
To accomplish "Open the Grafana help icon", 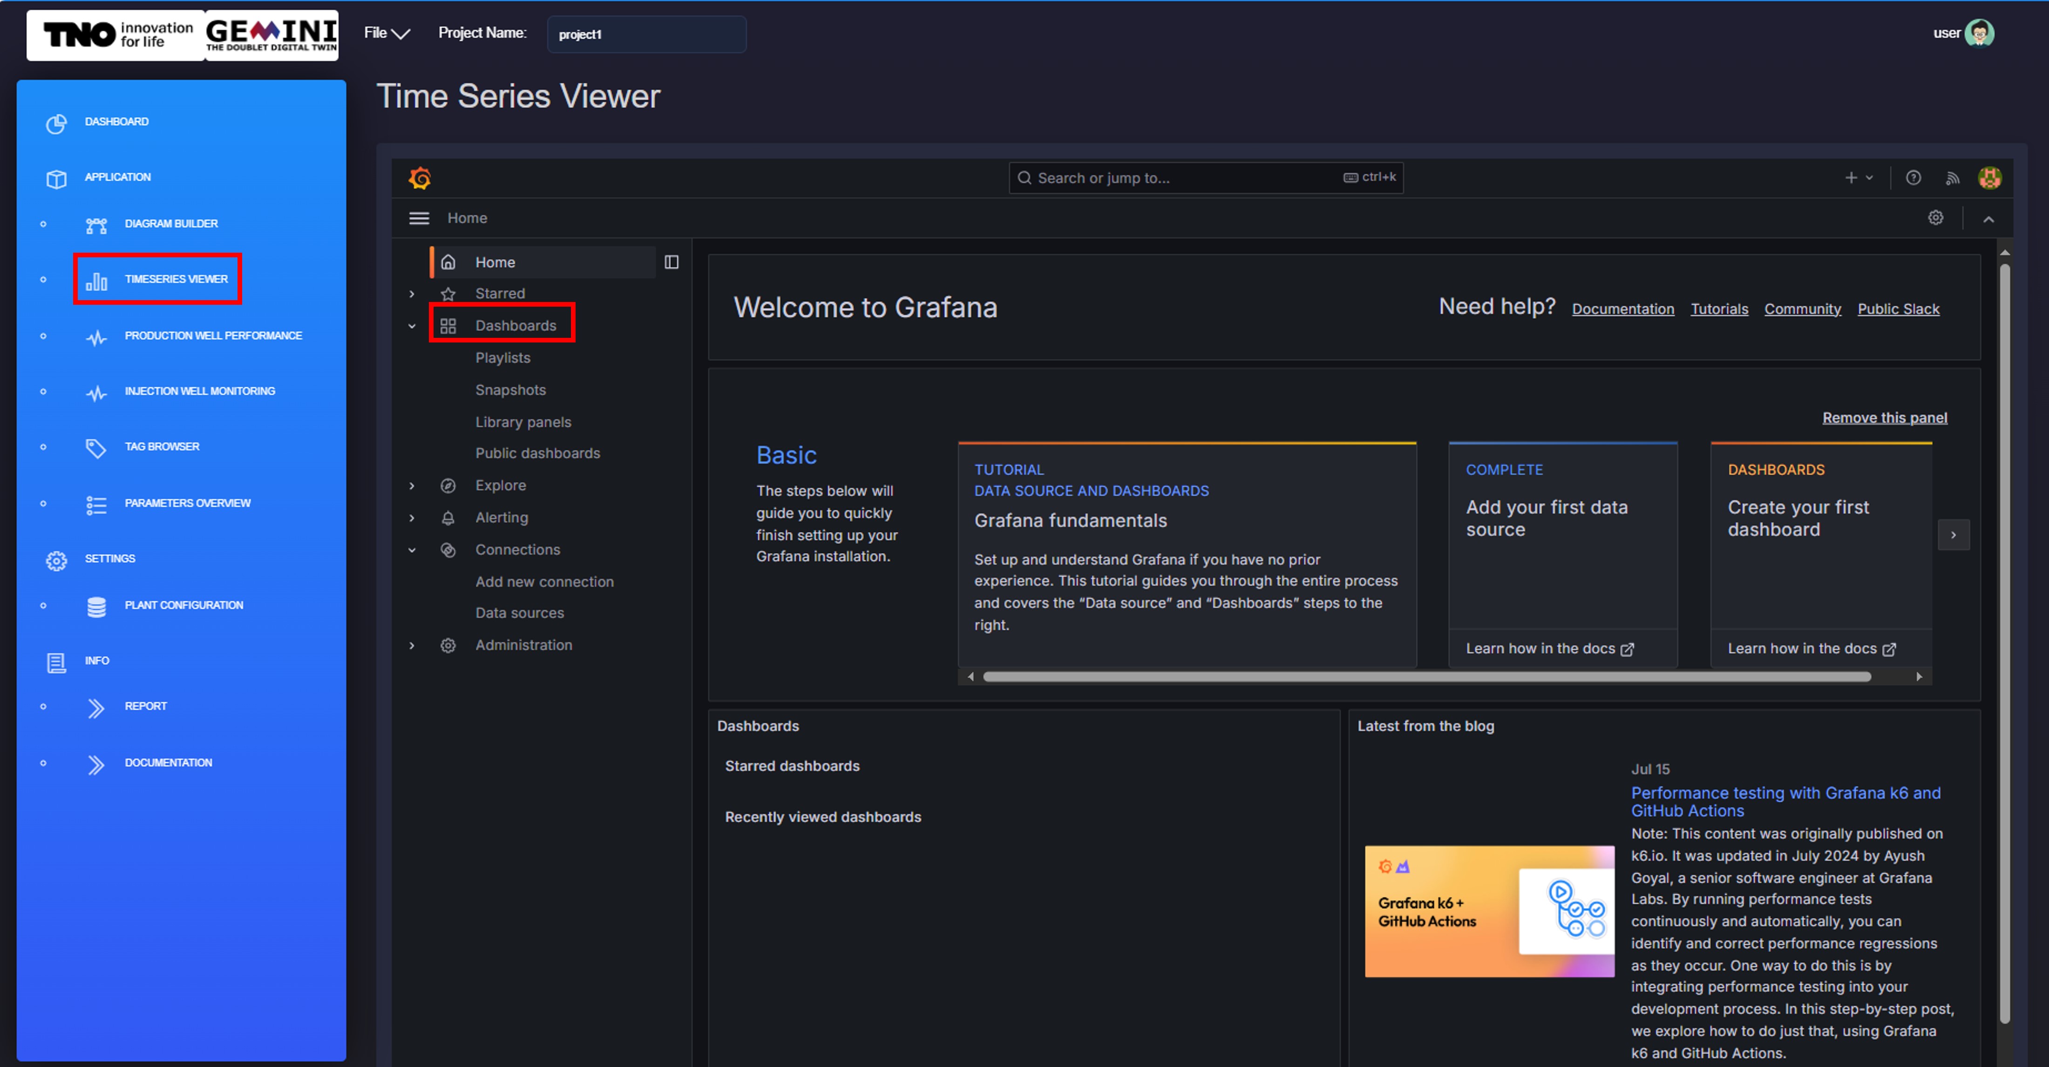I will [x=1913, y=178].
